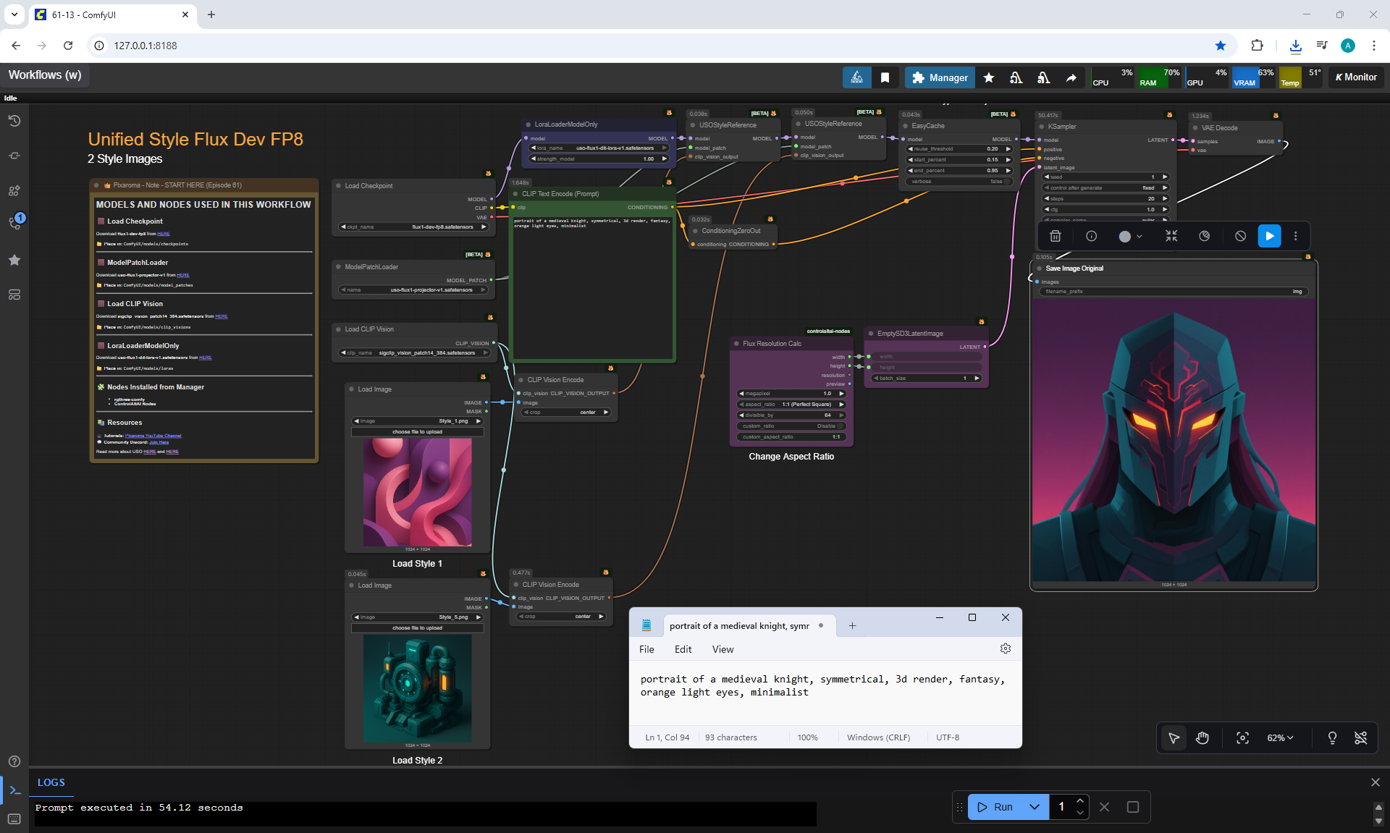1390x833 pixels.
Task: Toggle the lightbulb focus mode
Action: point(1331,737)
